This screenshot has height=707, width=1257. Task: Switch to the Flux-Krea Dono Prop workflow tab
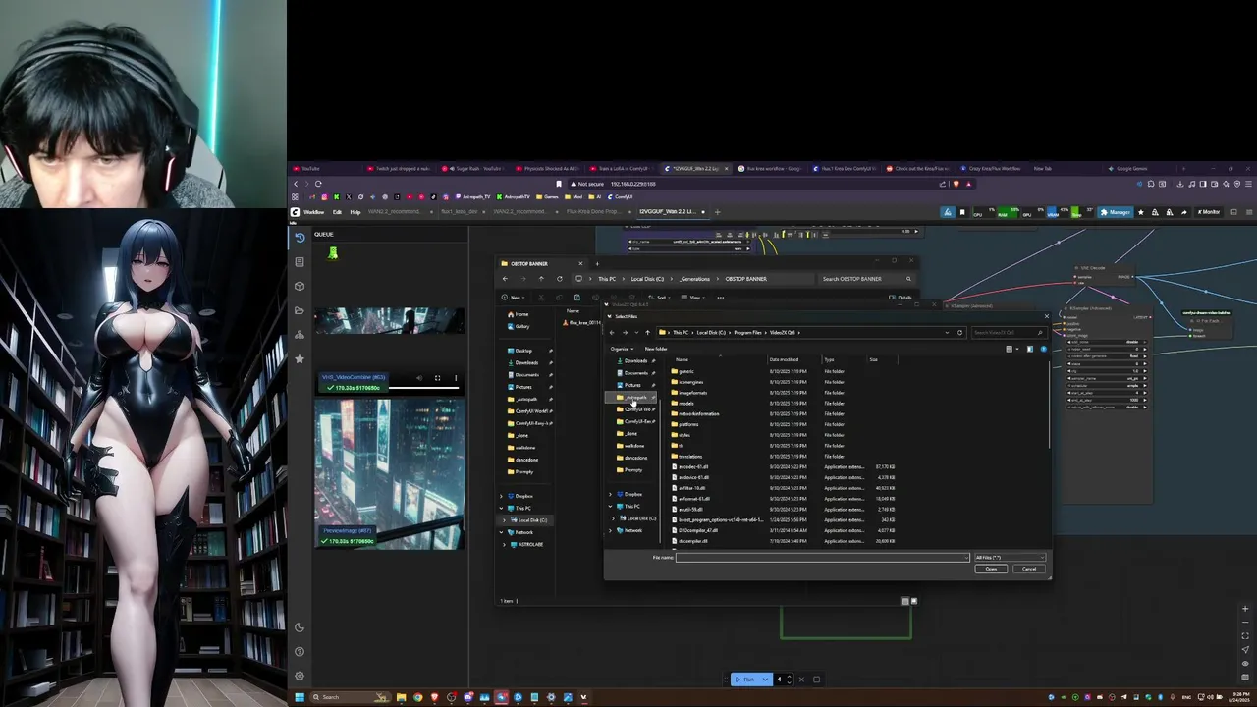(595, 212)
